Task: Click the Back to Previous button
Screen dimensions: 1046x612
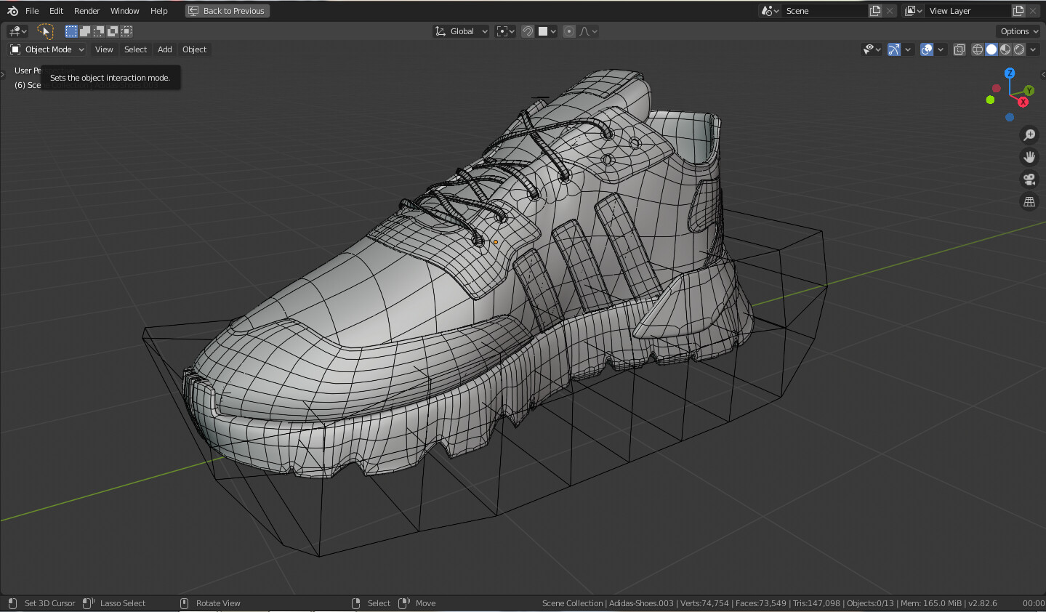Action: (x=228, y=11)
